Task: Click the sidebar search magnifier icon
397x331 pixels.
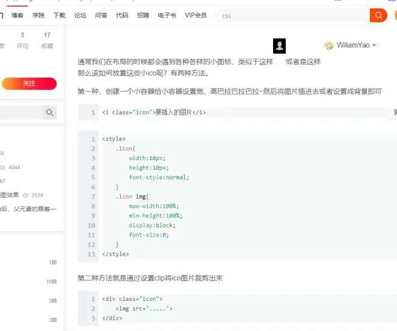Action: point(49,113)
